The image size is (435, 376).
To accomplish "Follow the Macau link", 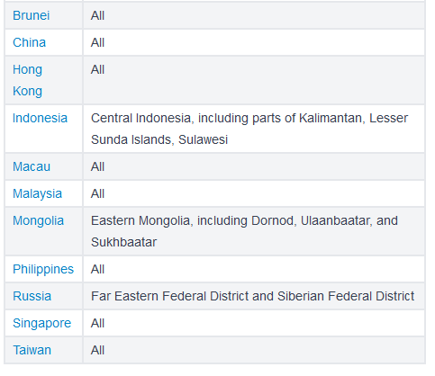I will 32,166.
